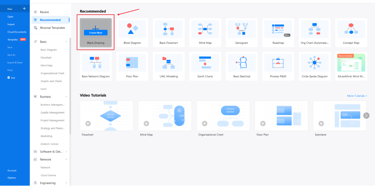Image resolution: width=375 pixels, height=186 pixels.
Task: Open the Basic Electrical template icon
Action: (x=241, y=62)
